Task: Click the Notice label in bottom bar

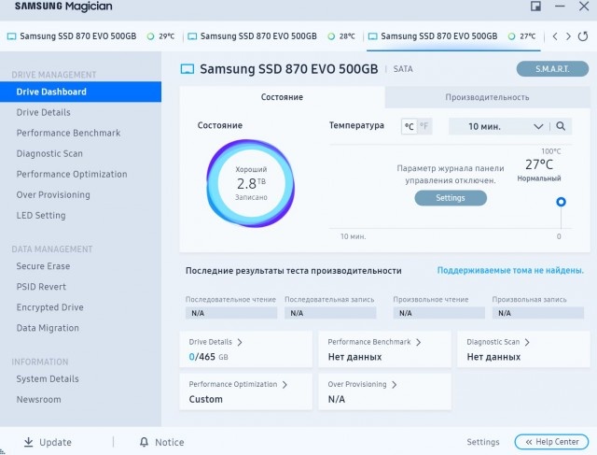Action: [170, 442]
